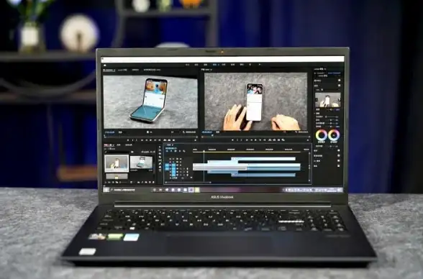Click the shadow tint color wheel in Lumetri
The width and height of the screenshot is (423, 279).
(x=322, y=135)
